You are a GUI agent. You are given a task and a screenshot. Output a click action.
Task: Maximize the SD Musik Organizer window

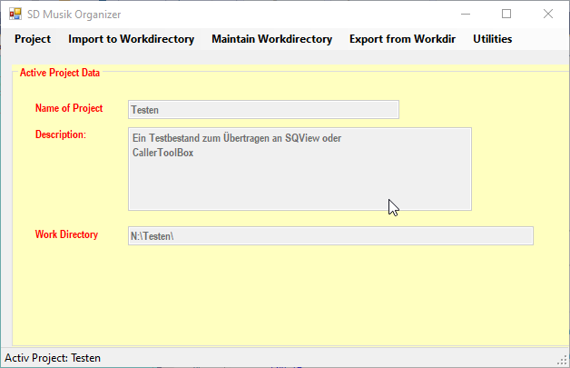coord(506,14)
